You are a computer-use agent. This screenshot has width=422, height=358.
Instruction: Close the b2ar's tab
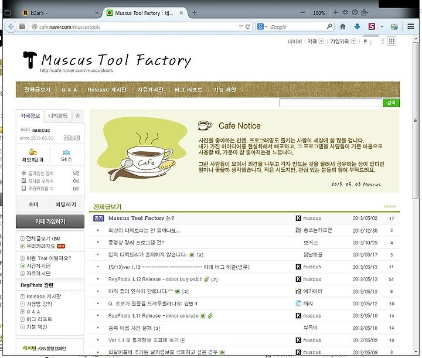(x=97, y=13)
